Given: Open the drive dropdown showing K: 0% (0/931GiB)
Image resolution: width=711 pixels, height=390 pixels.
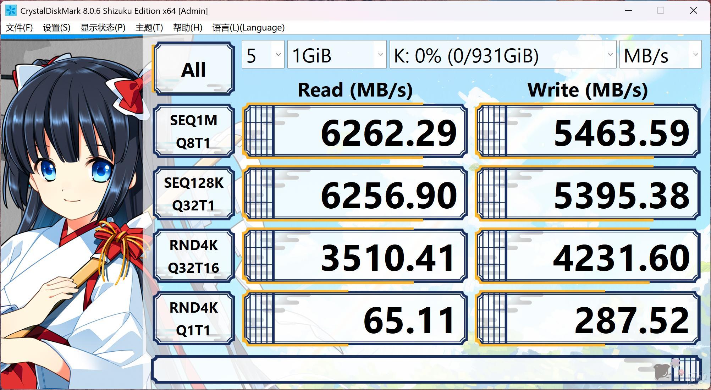Looking at the screenshot, I should click(503, 54).
